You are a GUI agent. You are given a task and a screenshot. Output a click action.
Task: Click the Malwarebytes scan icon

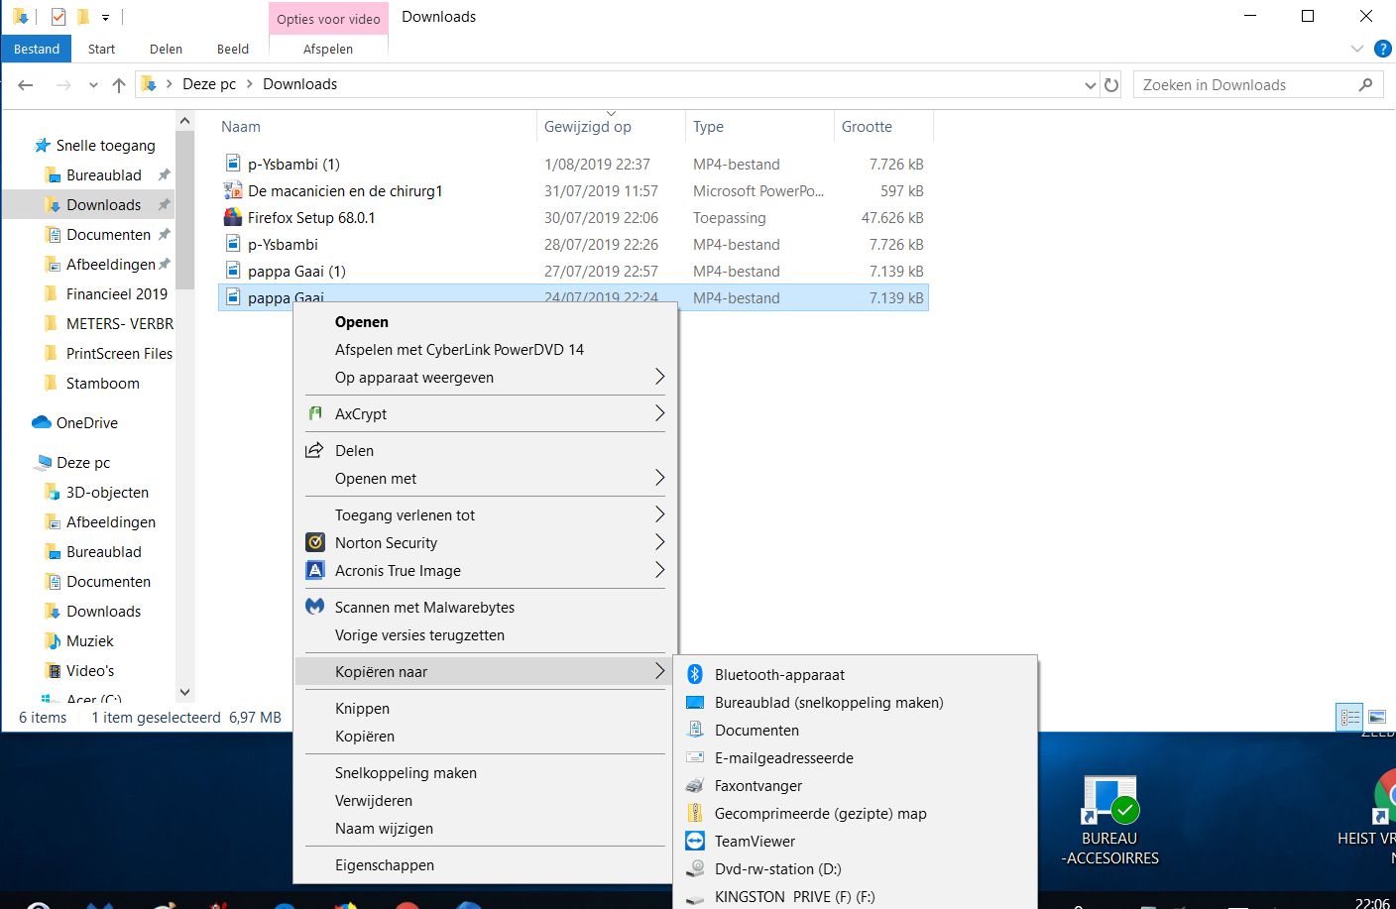pyautogui.click(x=315, y=607)
